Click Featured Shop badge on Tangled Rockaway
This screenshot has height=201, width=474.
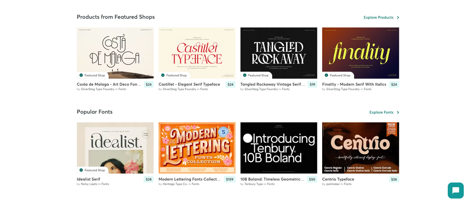(x=256, y=75)
